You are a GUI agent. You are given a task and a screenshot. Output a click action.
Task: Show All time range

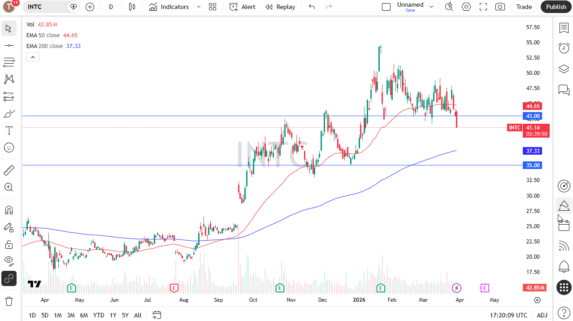[x=138, y=315]
